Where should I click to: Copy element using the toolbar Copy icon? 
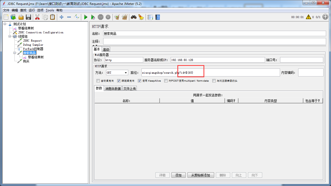45,17
